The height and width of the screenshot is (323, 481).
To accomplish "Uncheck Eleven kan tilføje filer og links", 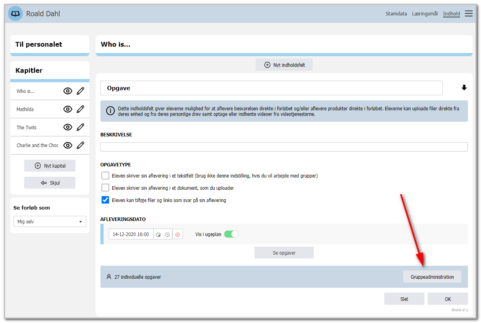I will [x=105, y=200].
